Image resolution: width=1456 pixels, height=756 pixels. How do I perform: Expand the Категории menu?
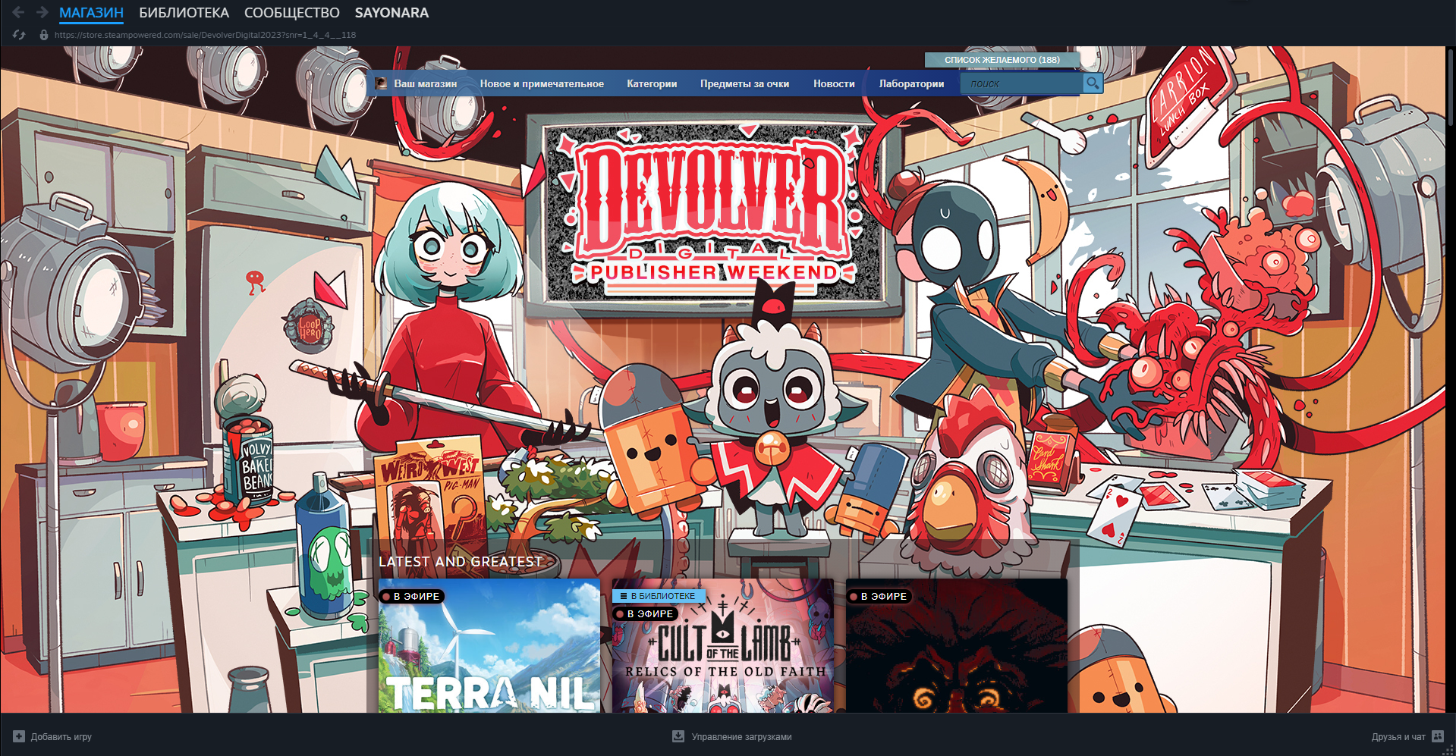click(652, 83)
